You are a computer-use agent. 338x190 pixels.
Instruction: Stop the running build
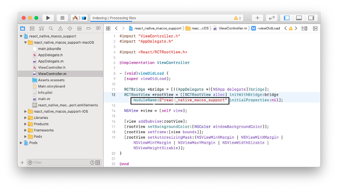62,18
